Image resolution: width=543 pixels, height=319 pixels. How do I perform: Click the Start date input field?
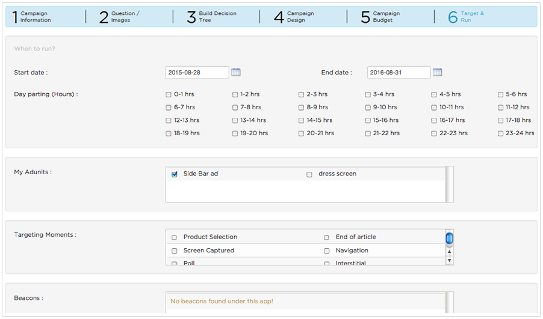point(197,73)
